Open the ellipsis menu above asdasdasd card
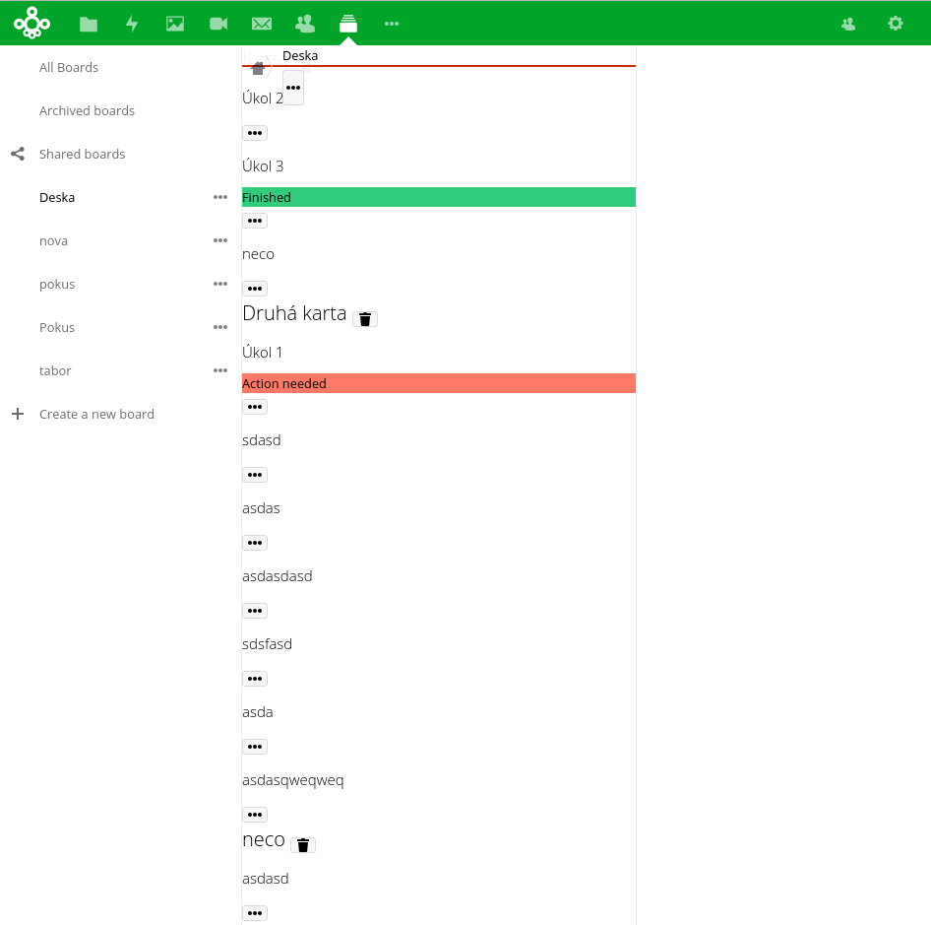The image size is (931, 925). pyautogui.click(x=255, y=542)
